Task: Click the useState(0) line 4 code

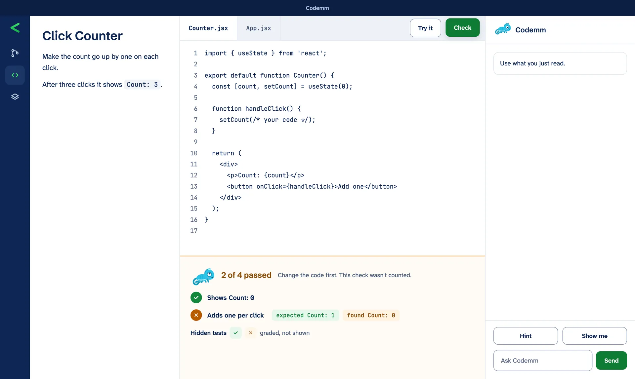Action: coord(282,86)
